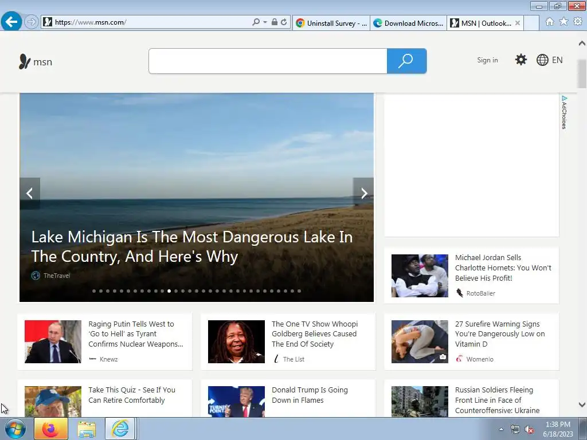The image size is (587, 440).
Task: Refresh the page with the reload icon
Action: [x=284, y=22]
